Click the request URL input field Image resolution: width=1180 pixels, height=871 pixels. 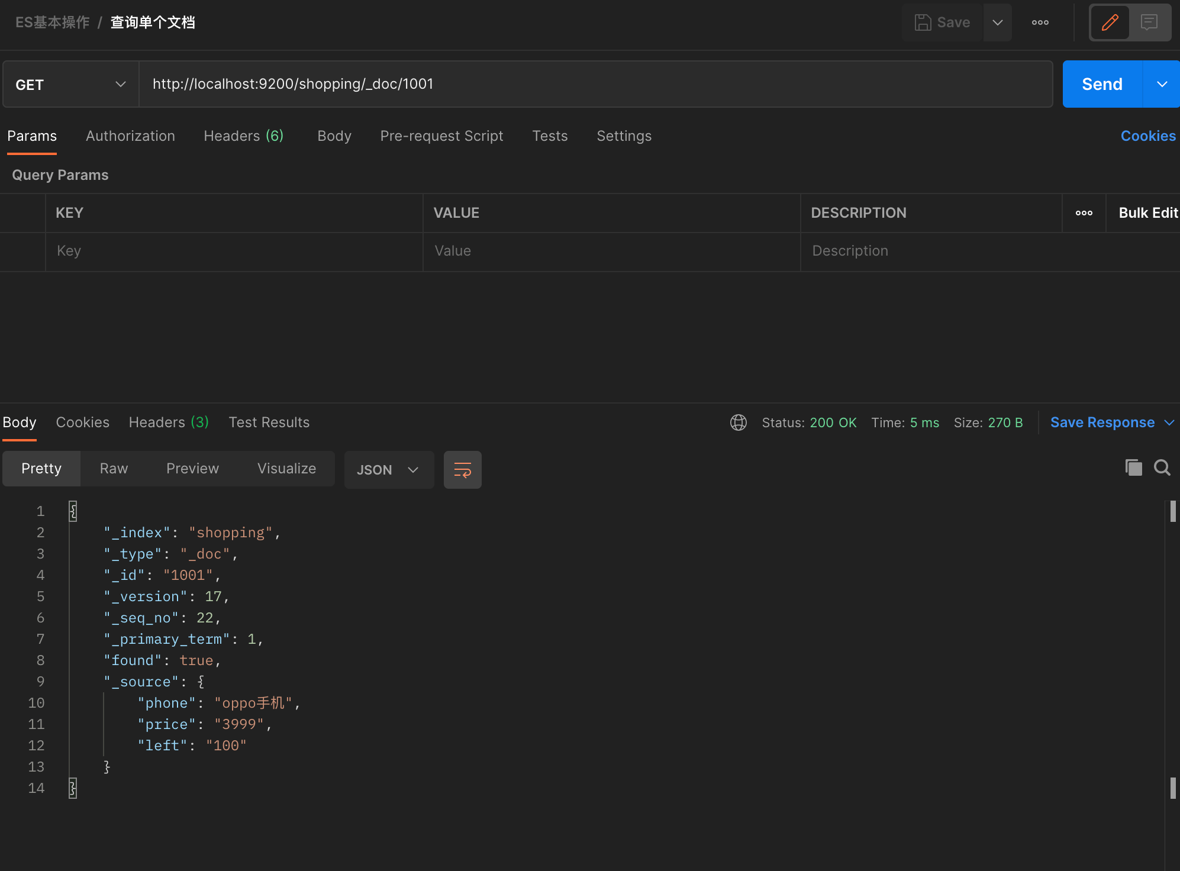point(596,84)
